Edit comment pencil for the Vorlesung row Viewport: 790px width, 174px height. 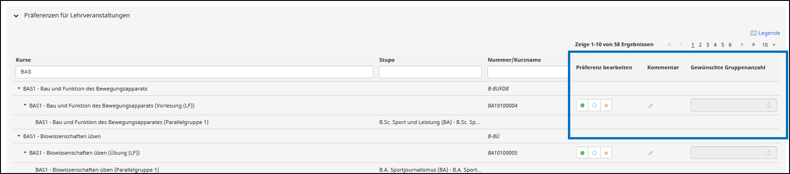tap(651, 106)
